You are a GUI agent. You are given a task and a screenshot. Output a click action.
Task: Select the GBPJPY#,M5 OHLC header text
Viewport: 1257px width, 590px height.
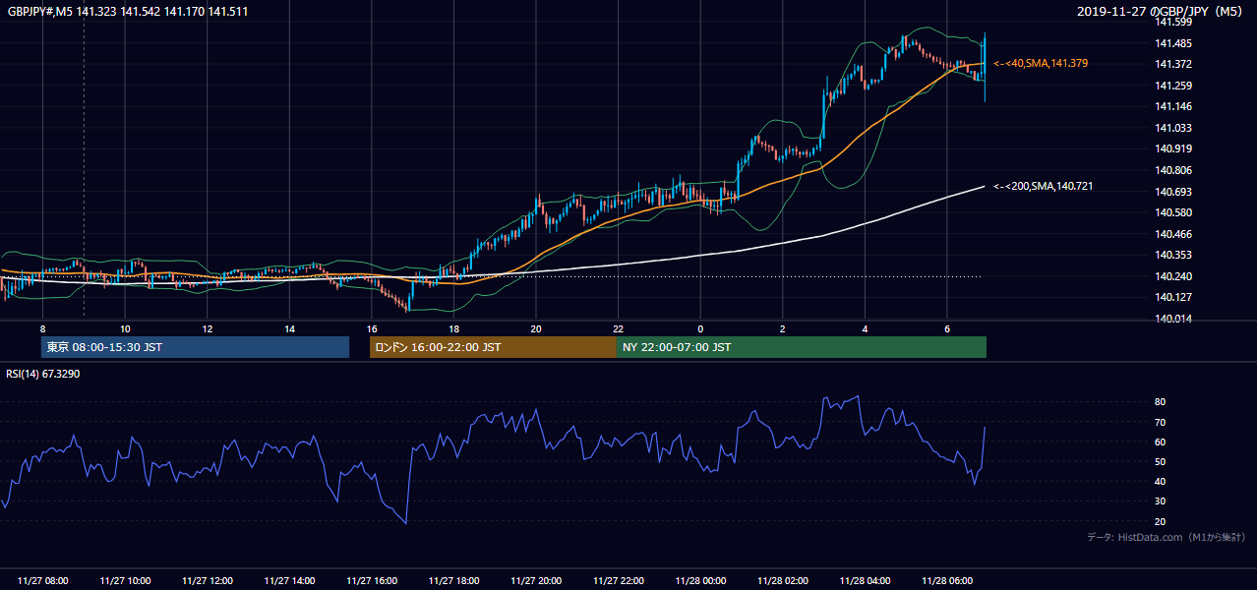[x=126, y=11]
